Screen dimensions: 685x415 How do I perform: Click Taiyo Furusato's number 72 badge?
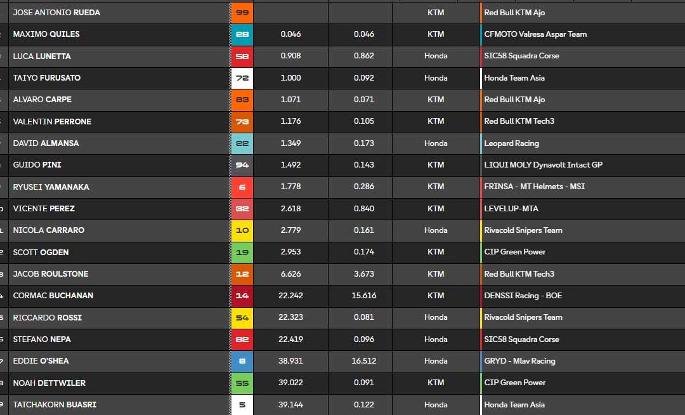pos(242,77)
